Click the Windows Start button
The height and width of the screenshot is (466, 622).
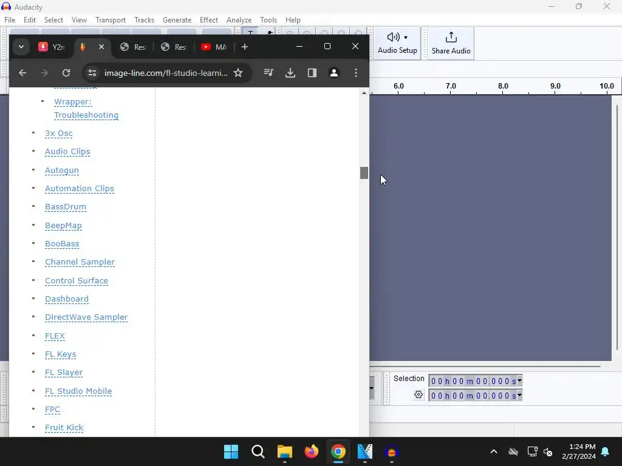pyautogui.click(x=231, y=451)
